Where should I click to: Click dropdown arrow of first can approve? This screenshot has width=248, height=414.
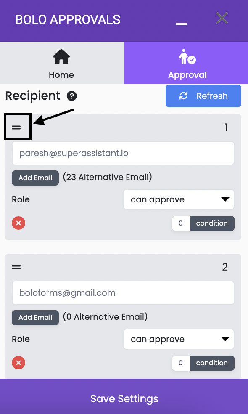225,199
